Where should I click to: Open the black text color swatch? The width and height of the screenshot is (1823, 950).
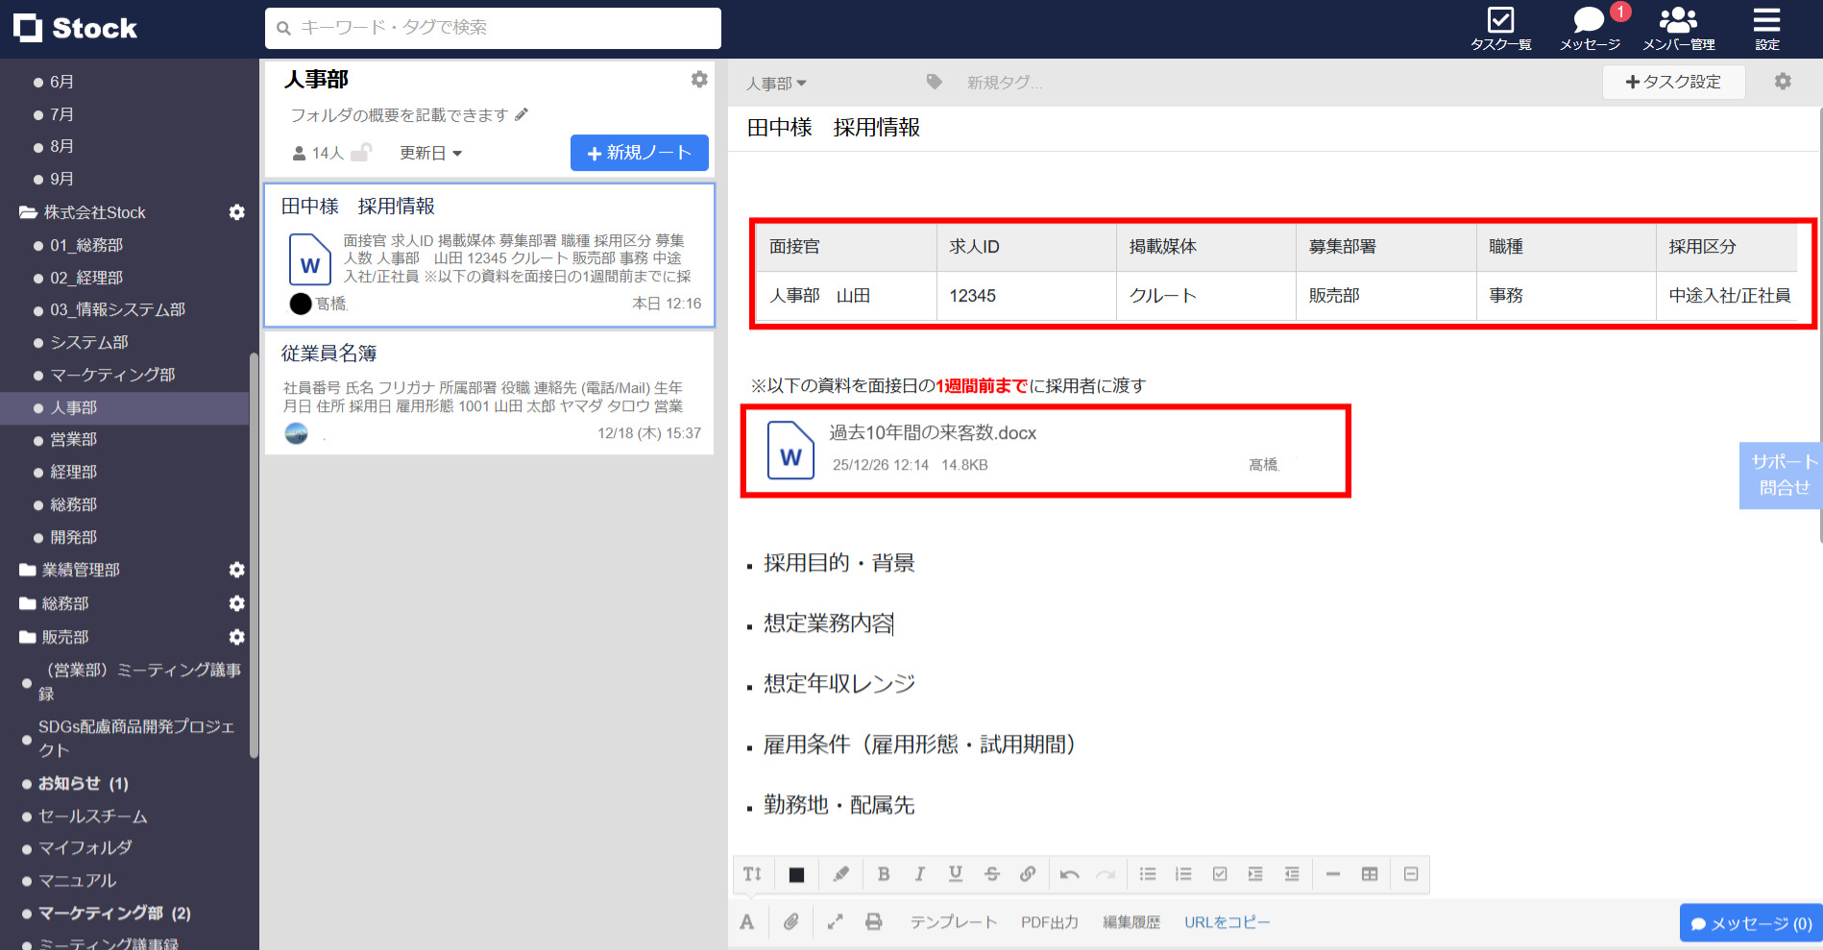(x=796, y=874)
